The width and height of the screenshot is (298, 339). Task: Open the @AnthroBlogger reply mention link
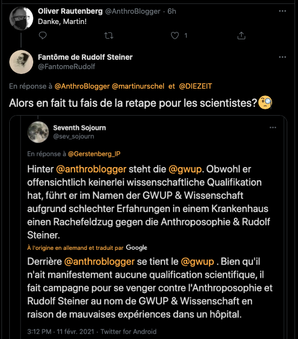click(82, 86)
